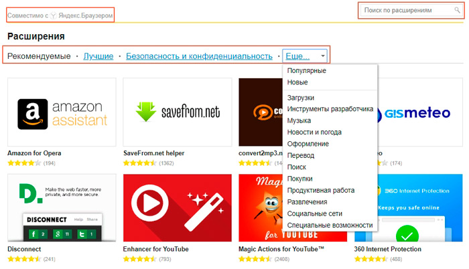Select Социальные сети category
Viewport: 469px width, 269px height.
315,213
